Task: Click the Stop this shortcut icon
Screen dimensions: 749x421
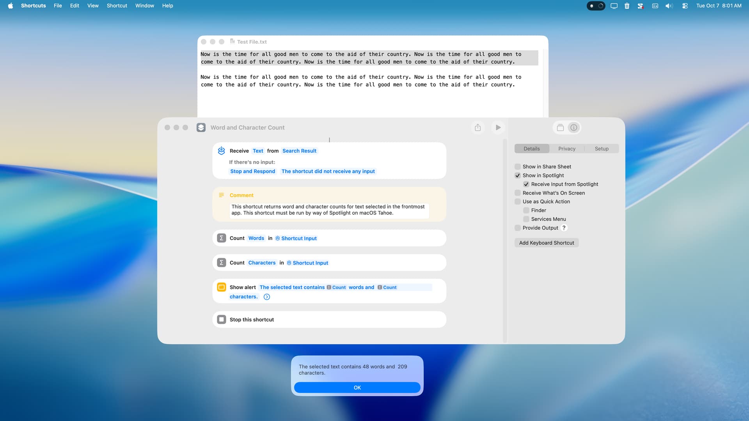Action: tap(222, 320)
